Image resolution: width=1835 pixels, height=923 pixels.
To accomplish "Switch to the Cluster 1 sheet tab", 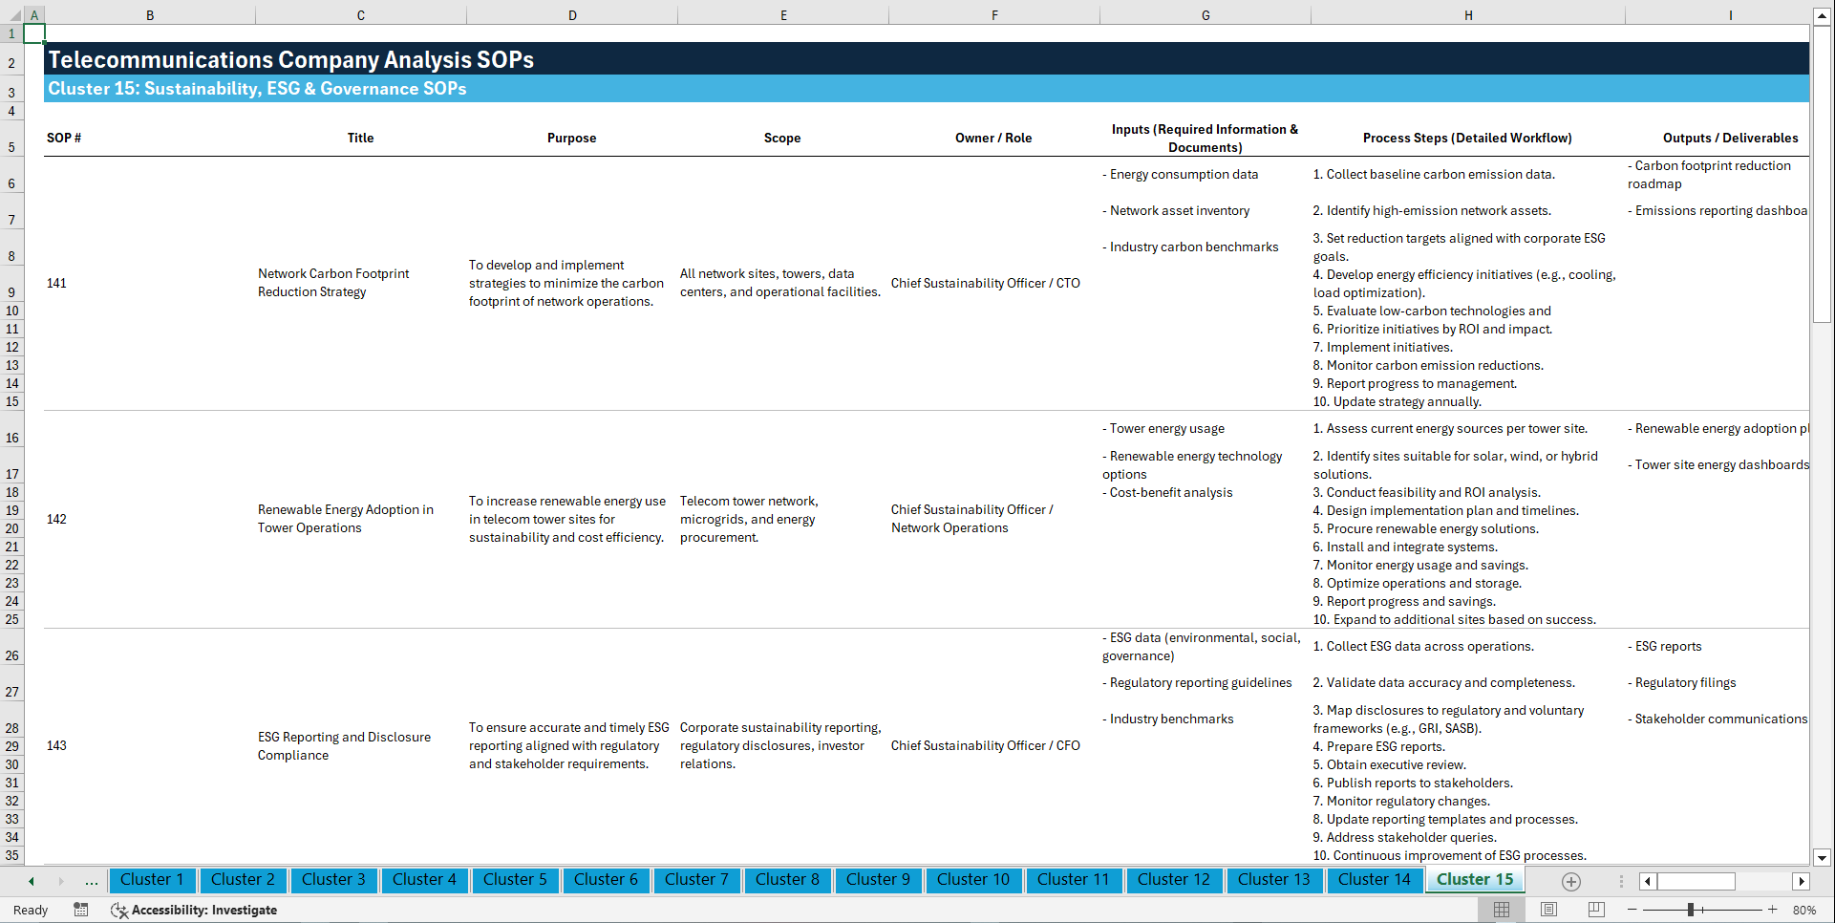I will coord(152,880).
